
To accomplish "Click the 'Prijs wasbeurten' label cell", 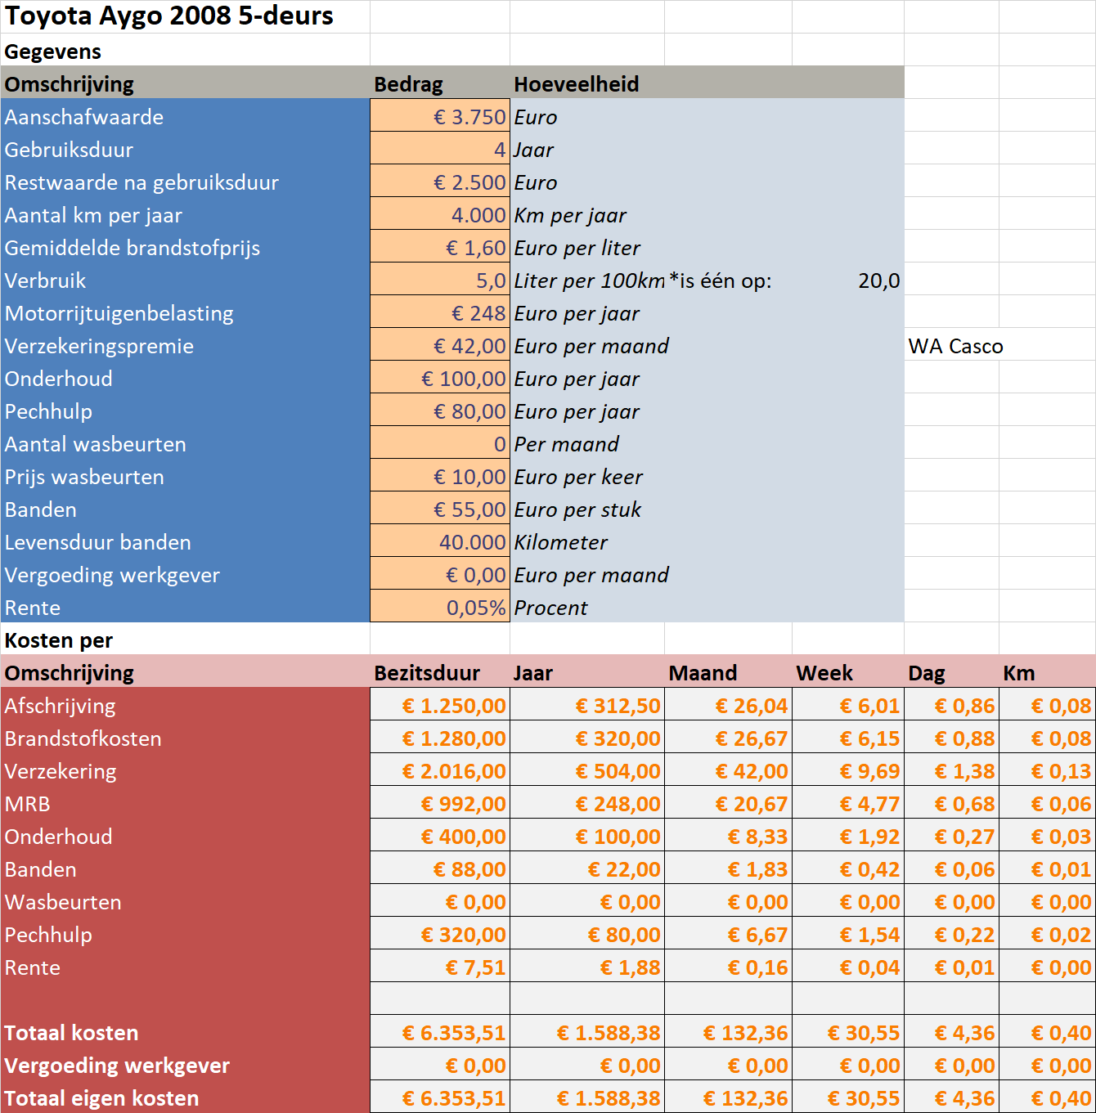I will point(185,475).
